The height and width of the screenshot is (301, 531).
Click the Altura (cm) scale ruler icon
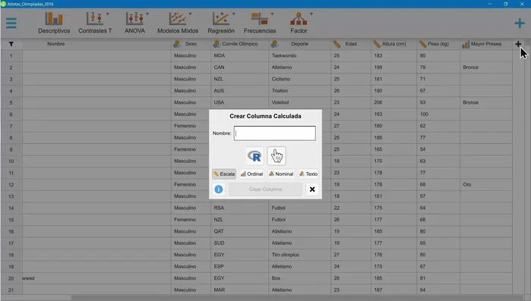(x=377, y=44)
